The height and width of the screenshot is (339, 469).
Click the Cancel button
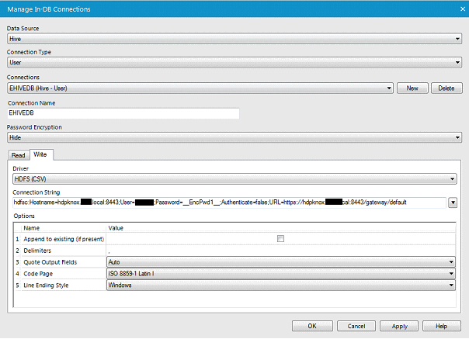tap(356, 326)
